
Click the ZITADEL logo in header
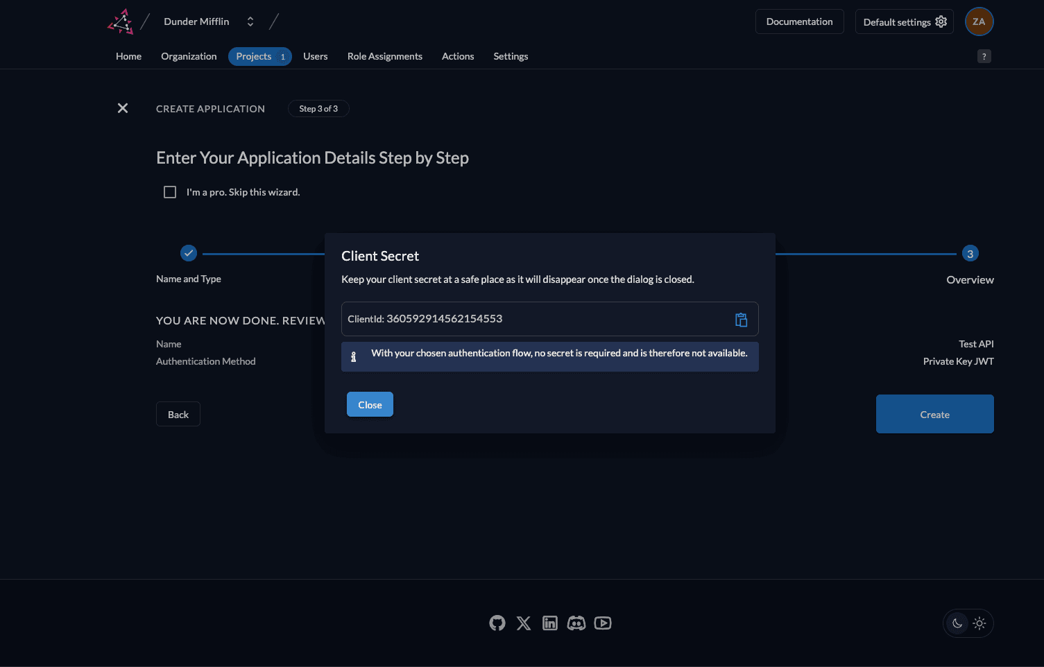[x=121, y=21]
